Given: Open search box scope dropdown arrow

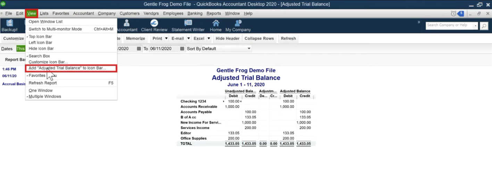Looking at the screenshot, I should [x=475, y=26].
